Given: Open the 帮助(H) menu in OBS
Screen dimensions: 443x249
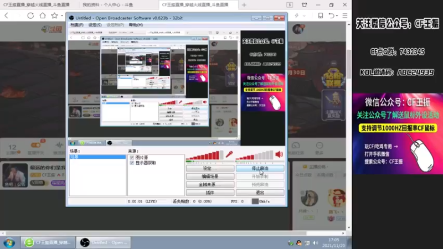Looking at the screenshot, I should pyautogui.click(x=136, y=25).
